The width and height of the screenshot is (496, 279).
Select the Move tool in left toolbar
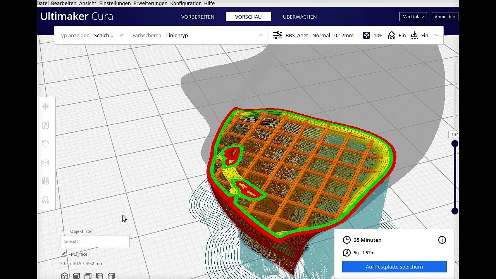click(x=45, y=107)
